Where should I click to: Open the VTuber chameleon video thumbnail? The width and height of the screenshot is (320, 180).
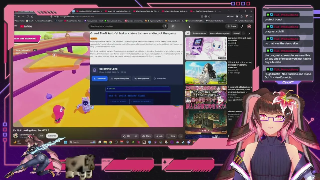(x=206, y=97)
